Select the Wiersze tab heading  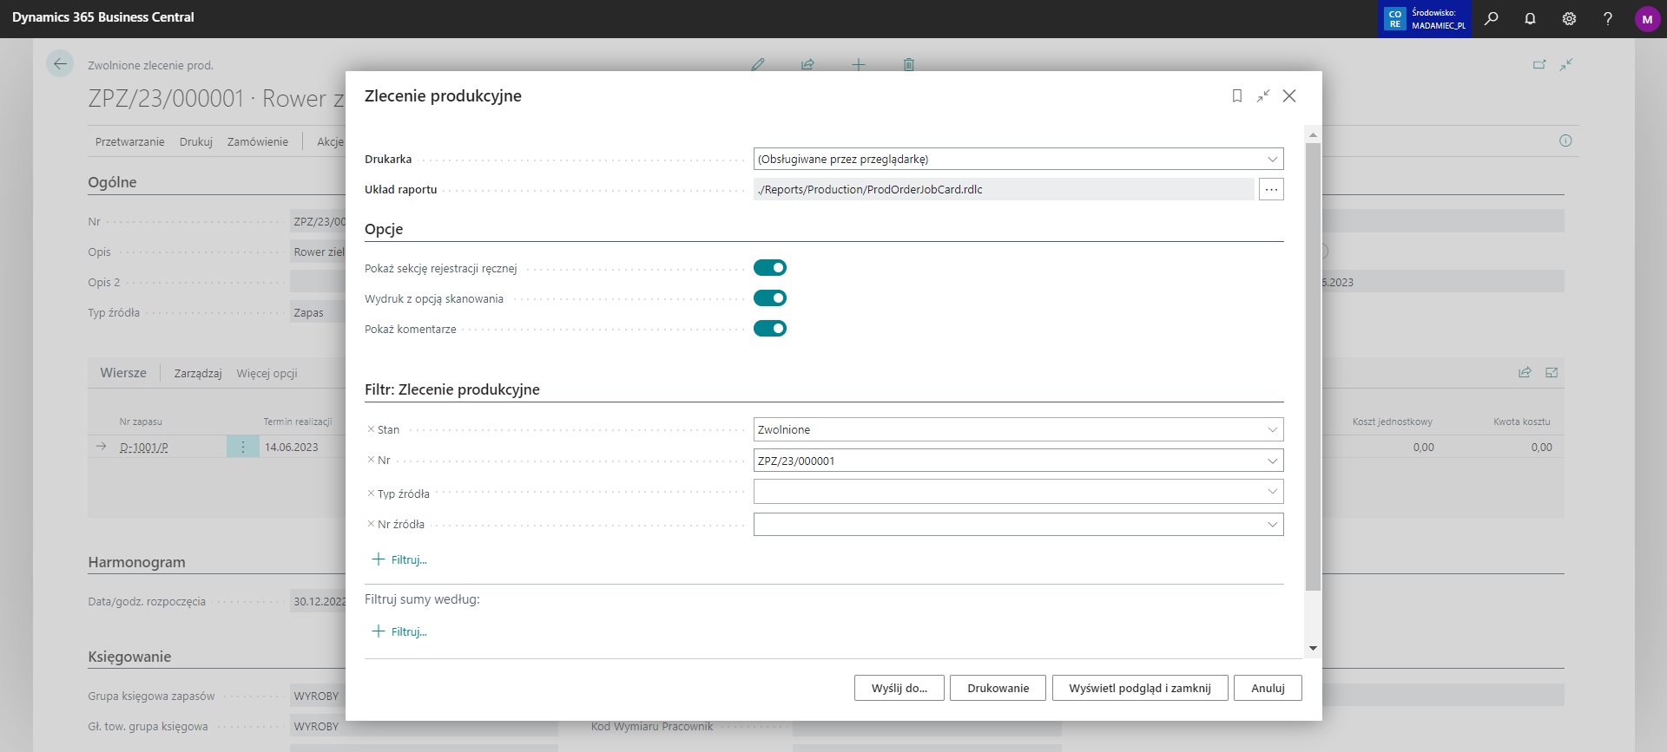click(x=123, y=373)
